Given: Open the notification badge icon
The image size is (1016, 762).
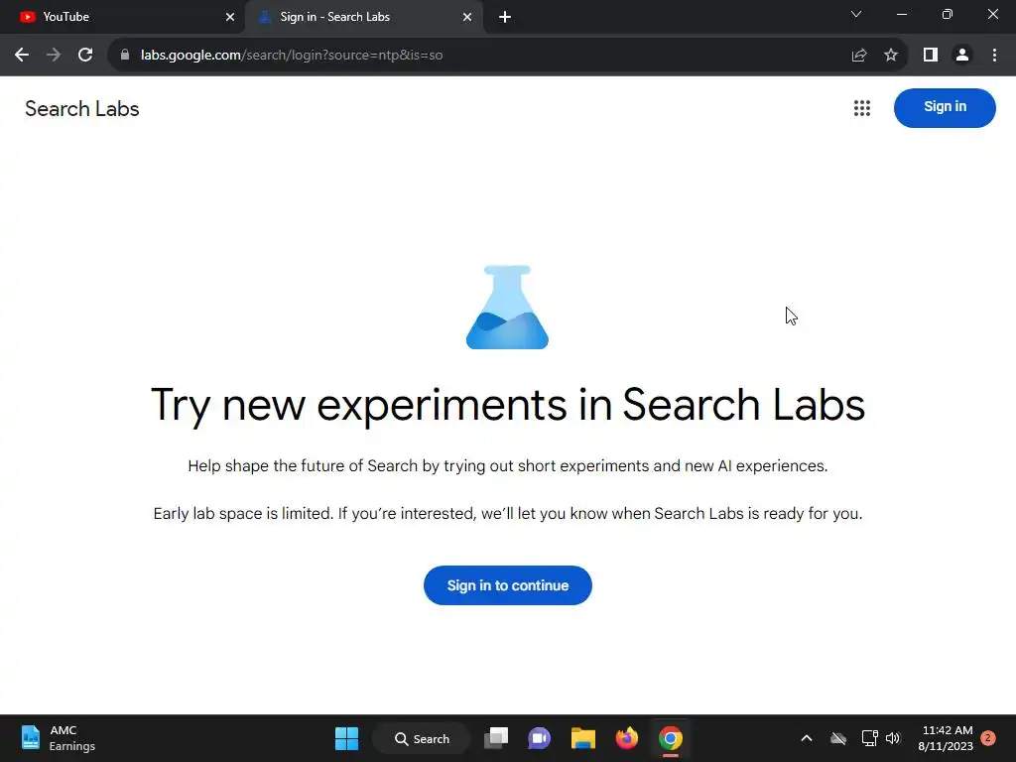Looking at the screenshot, I should pos(988,738).
